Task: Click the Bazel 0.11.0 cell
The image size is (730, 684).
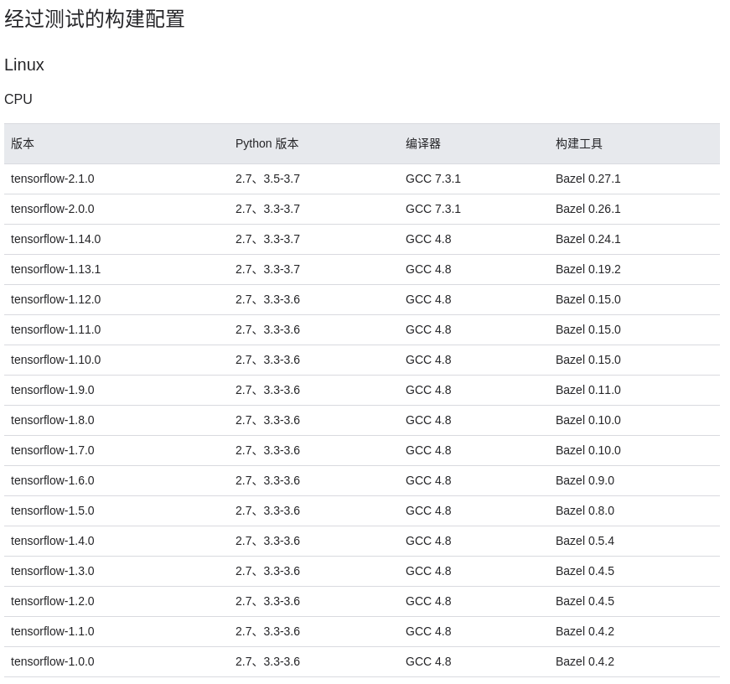Action: click(588, 390)
